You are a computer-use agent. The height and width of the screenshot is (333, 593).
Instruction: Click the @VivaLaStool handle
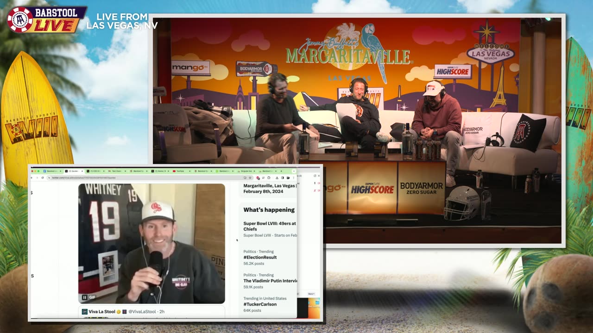pos(143,312)
